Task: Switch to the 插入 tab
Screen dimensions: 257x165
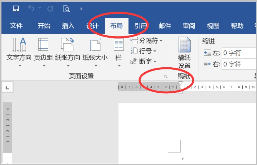Action: tap(68, 26)
